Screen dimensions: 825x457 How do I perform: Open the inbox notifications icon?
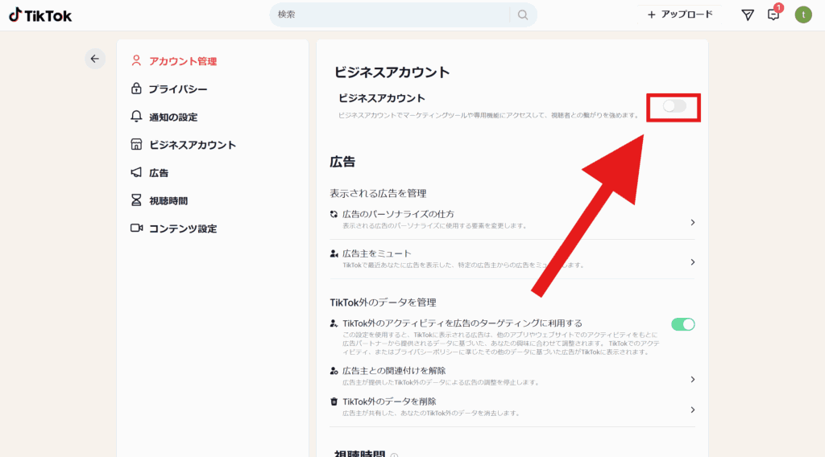click(x=773, y=14)
